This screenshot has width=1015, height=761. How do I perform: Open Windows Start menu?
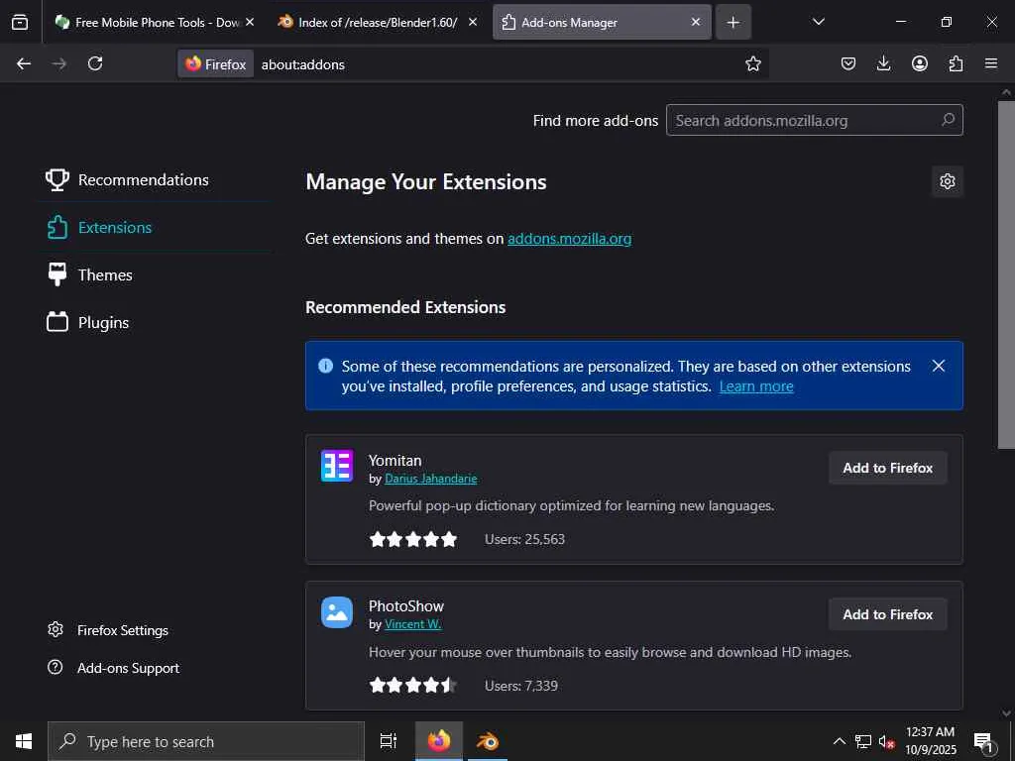click(x=24, y=741)
